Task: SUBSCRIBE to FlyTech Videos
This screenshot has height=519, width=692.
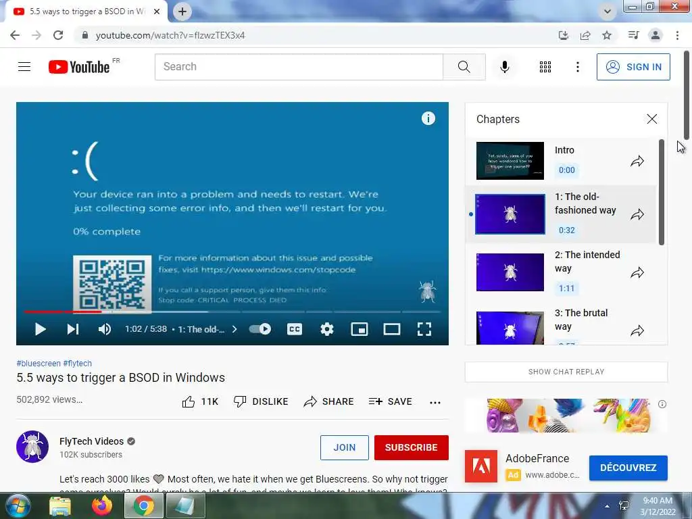Action: [412, 447]
